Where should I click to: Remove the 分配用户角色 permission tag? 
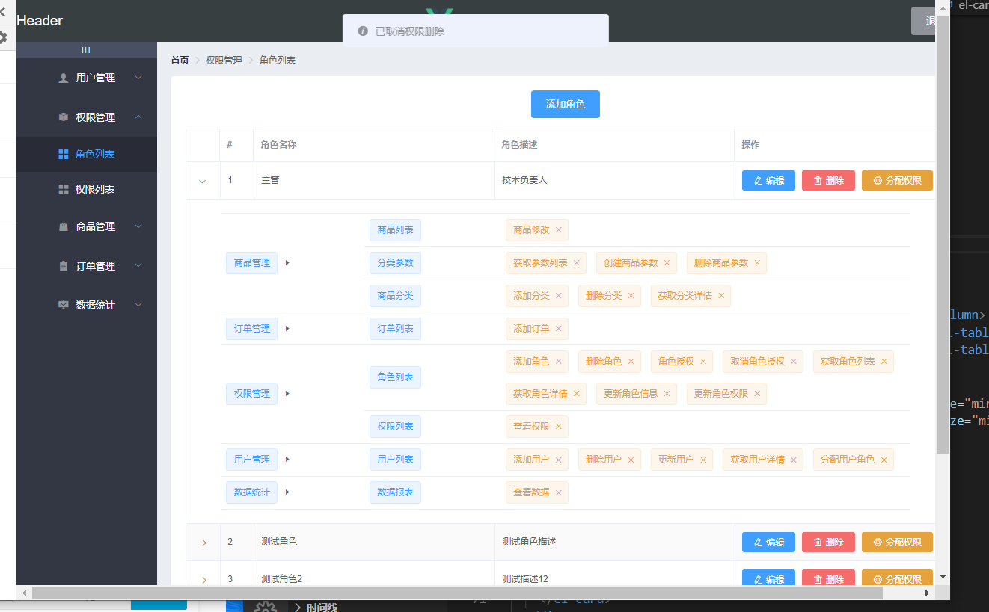pyautogui.click(x=884, y=460)
